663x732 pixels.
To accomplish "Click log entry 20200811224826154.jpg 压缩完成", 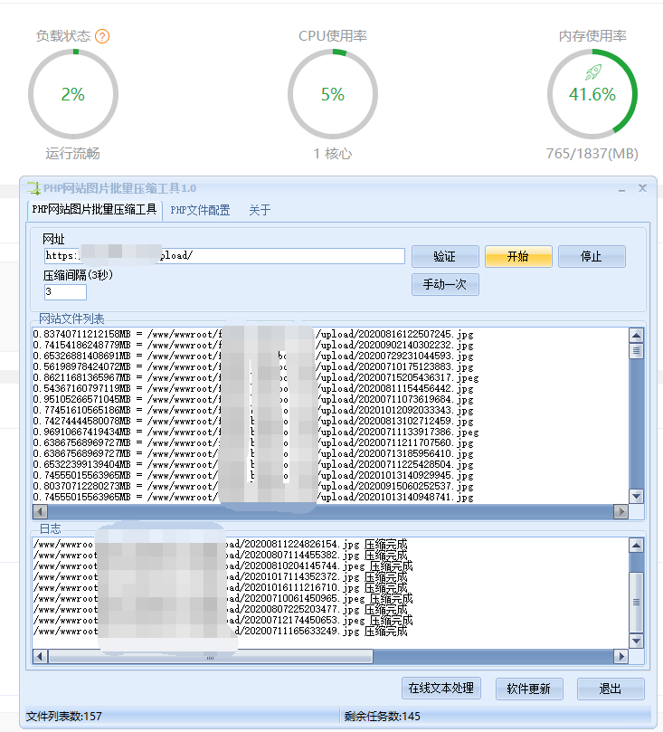I will point(220,545).
